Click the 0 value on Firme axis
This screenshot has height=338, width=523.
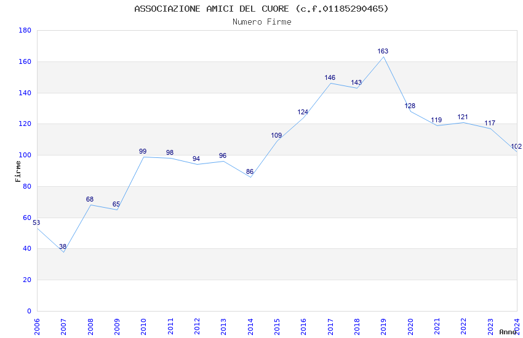point(30,311)
